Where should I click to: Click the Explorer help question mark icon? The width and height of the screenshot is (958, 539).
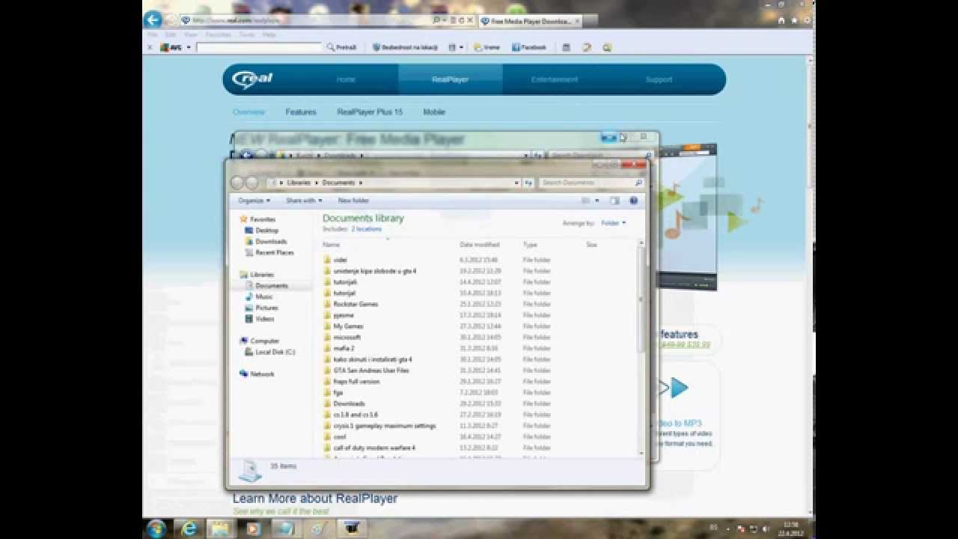coord(634,201)
